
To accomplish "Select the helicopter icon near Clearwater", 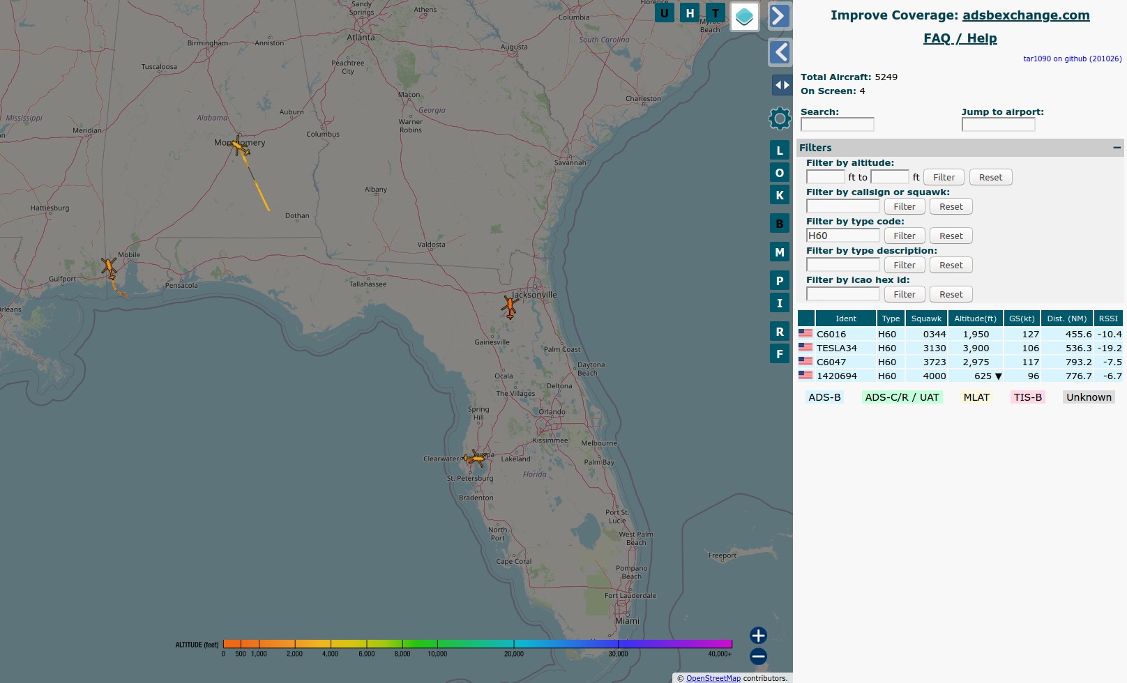I will click(x=475, y=458).
